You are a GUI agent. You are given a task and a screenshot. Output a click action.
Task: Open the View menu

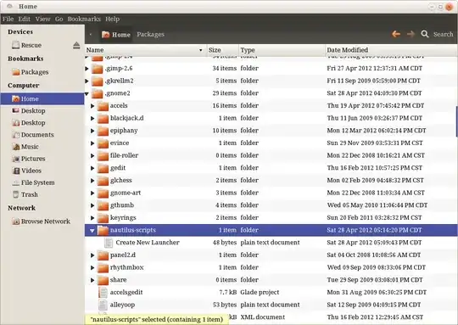[x=42, y=19]
